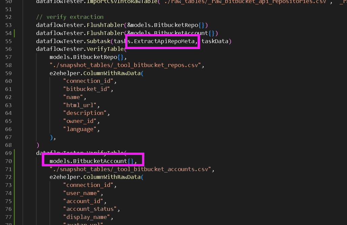Image resolution: width=347 pixels, height=225 pixels.
Task: Click the Subtask method name on line 55
Action: tap(98, 41)
